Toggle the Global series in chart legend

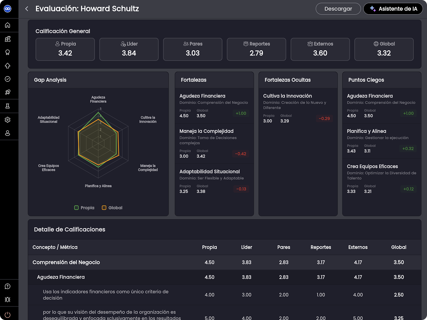coord(112,208)
